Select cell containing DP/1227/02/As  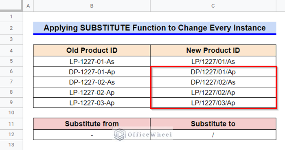click(x=213, y=82)
